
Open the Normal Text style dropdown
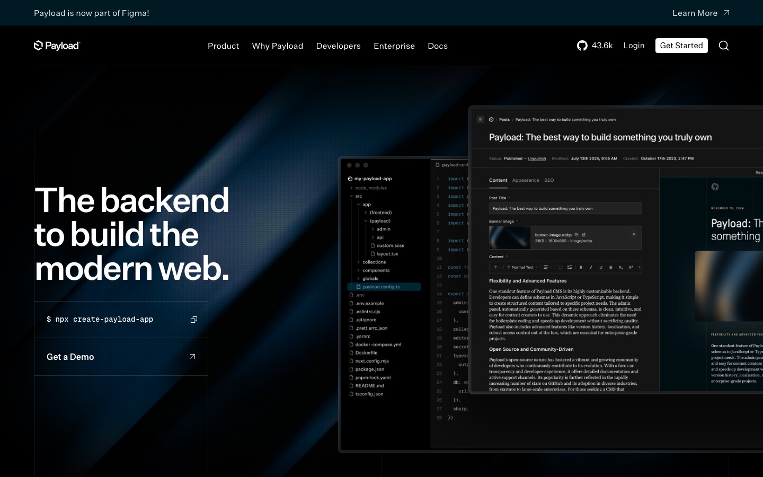click(x=522, y=267)
